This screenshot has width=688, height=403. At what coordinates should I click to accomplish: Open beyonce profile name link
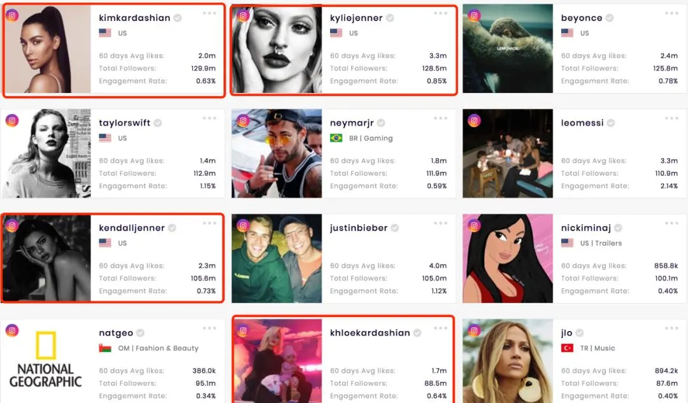coord(582,18)
